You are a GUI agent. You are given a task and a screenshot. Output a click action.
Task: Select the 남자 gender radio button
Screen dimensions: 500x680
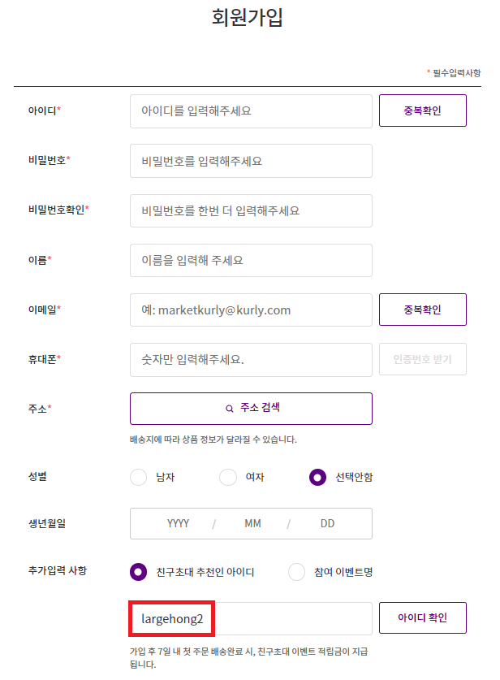138,477
